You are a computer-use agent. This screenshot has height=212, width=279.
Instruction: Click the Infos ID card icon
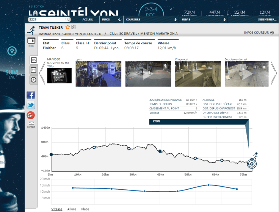31,41
